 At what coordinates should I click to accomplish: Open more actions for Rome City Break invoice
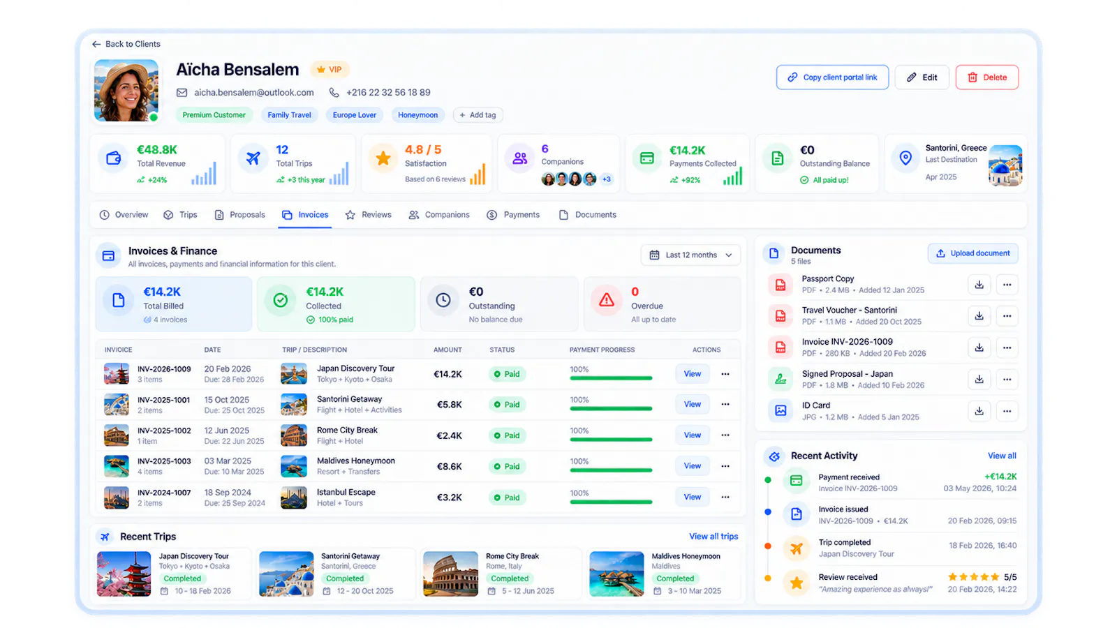pyautogui.click(x=725, y=435)
